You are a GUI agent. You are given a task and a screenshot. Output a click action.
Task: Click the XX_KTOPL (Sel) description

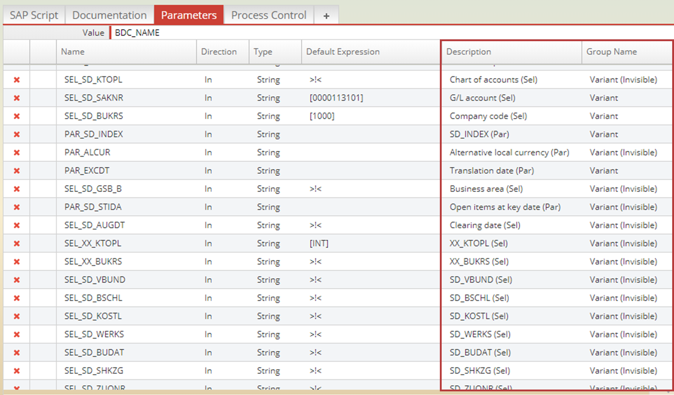pos(479,244)
